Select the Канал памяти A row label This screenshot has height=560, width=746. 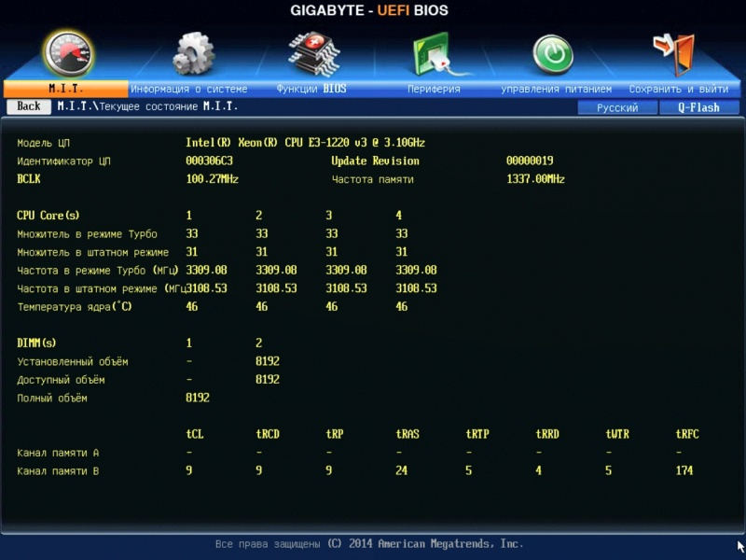coord(58,453)
